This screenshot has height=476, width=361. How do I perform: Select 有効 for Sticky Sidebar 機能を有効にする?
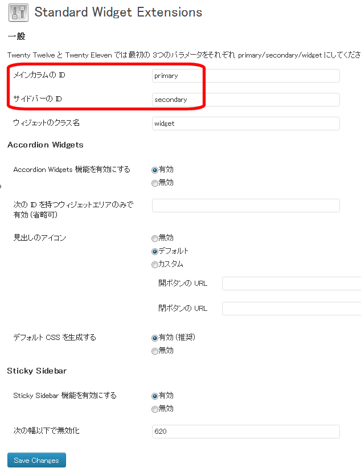click(x=155, y=396)
